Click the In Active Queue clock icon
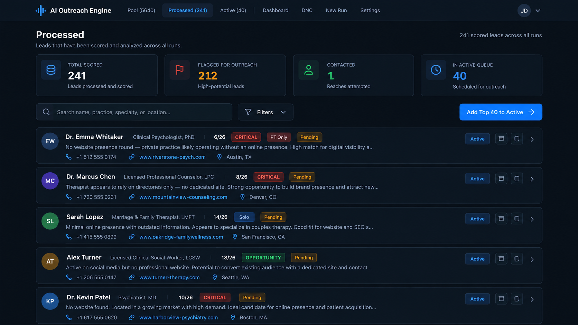This screenshot has height=325, width=578. 436,70
